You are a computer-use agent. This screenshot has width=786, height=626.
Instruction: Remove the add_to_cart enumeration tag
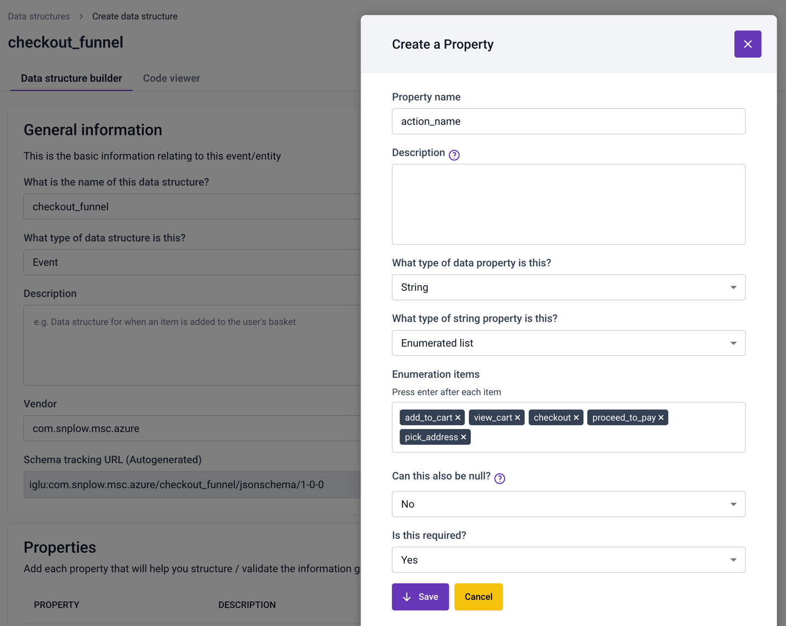coord(458,418)
